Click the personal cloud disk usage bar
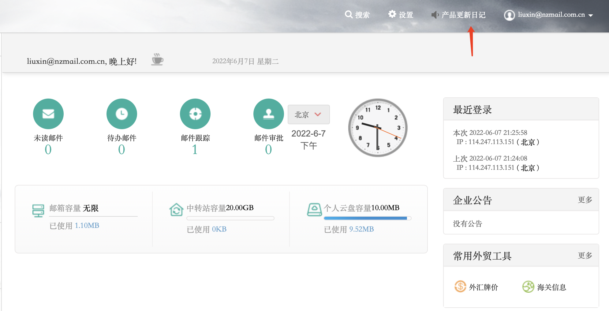Viewport: 609px width, 311px height. tap(367, 218)
